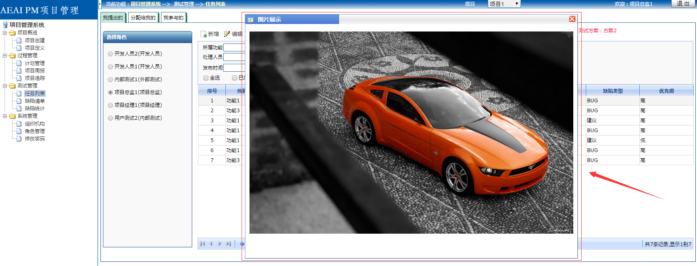Click the 项目管理系统 root computer icon

click(5, 25)
